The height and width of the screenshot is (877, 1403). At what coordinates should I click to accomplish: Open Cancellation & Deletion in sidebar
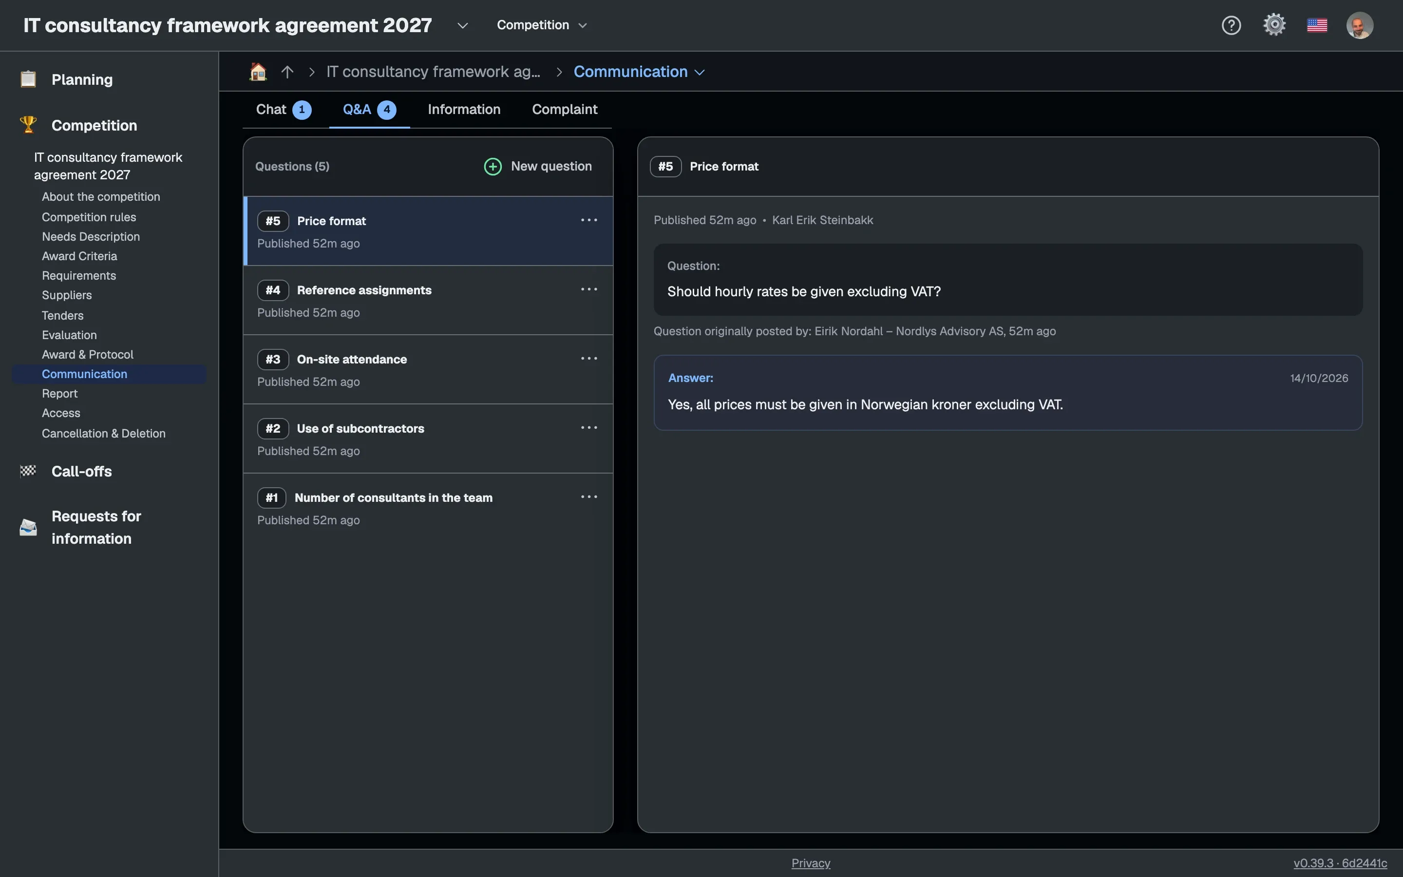[104, 433]
